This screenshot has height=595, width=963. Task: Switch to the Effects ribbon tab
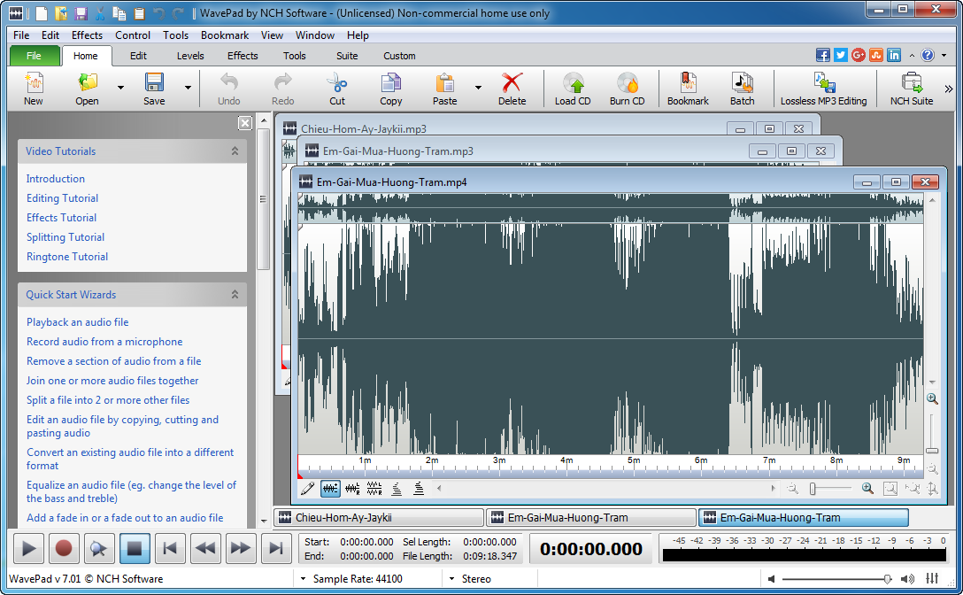243,56
